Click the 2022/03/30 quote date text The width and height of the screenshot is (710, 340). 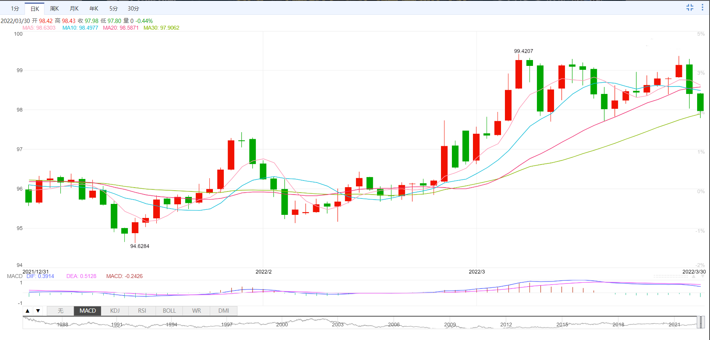(15, 21)
